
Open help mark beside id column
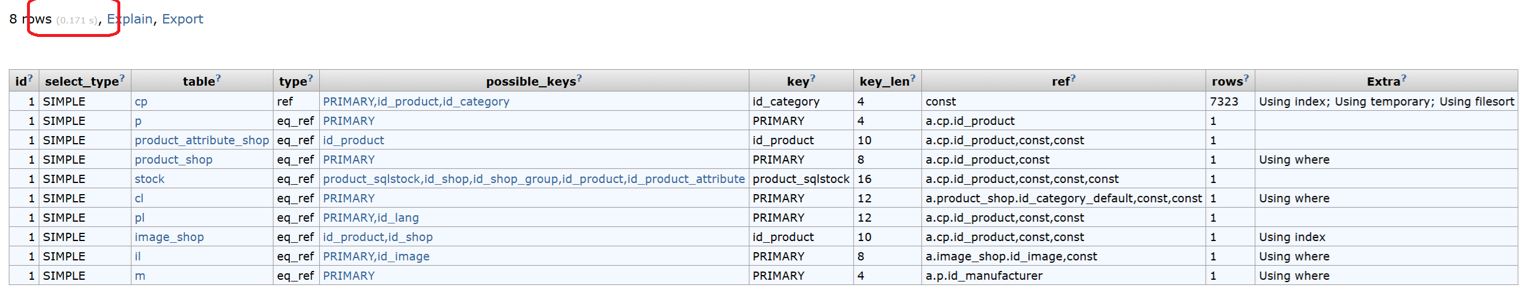tap(30, 79)
